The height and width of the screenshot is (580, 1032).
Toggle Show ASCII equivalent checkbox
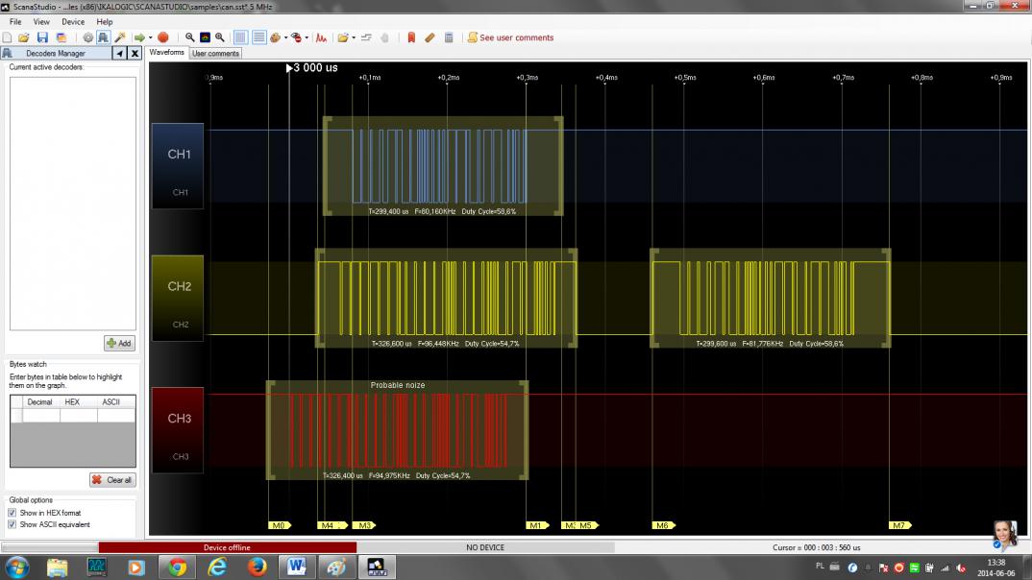coord(12,524)
